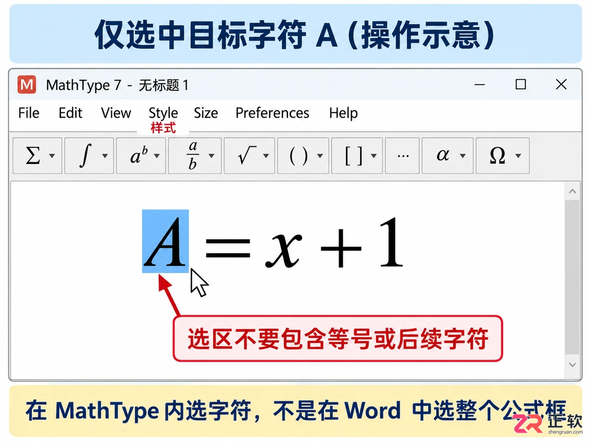590x442 pixels.
Task: Click the scroll down arrow of the equation area
Action: click(x=572, y=365)
